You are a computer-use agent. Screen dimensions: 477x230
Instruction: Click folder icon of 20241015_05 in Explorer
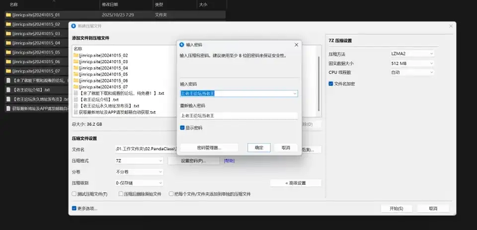[x=8, y=52]
